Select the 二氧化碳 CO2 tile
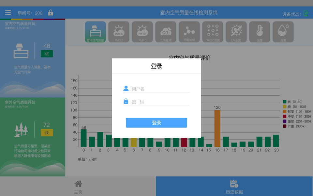 [x=166, y=32]
